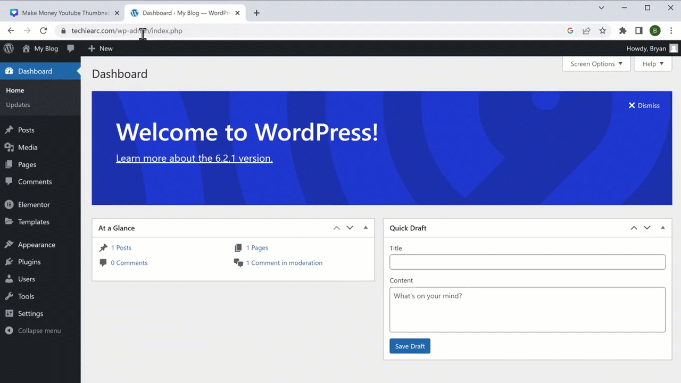Screen dimensions: 681x383
Task: Close the Make Money Youtube Thumbnail tab
Action: (x=117, y=13)
